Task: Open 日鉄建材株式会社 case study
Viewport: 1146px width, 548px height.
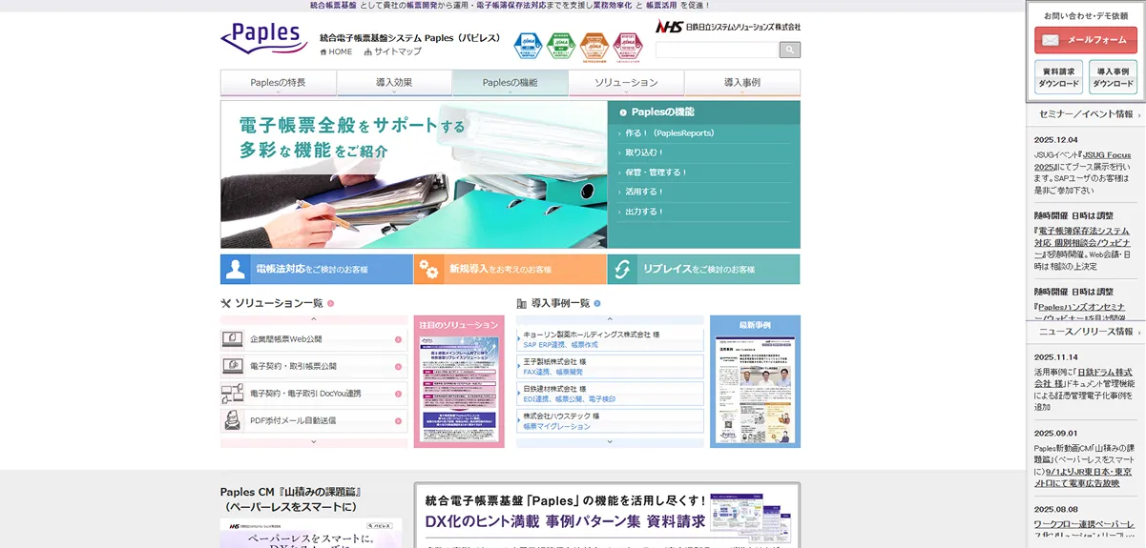Action: click(611, 394)
